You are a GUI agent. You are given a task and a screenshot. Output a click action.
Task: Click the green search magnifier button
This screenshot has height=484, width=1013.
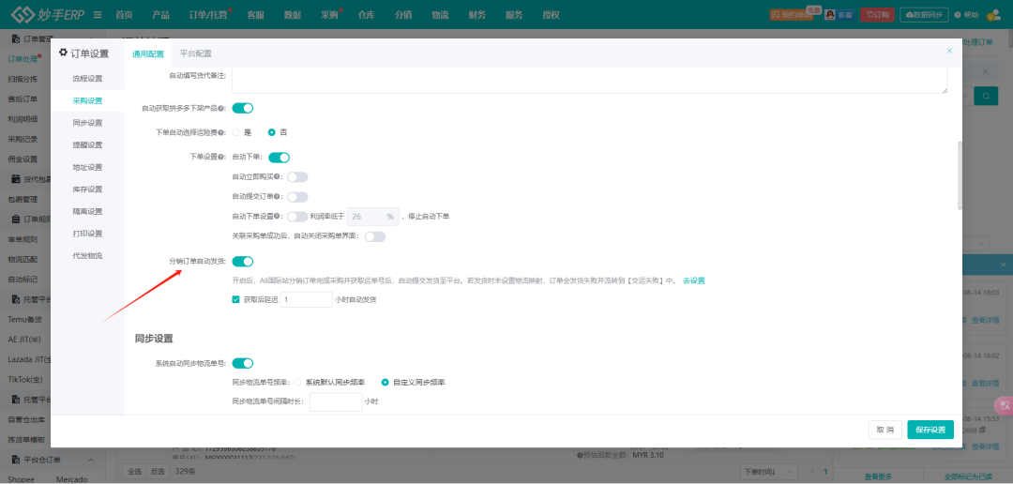986,96
